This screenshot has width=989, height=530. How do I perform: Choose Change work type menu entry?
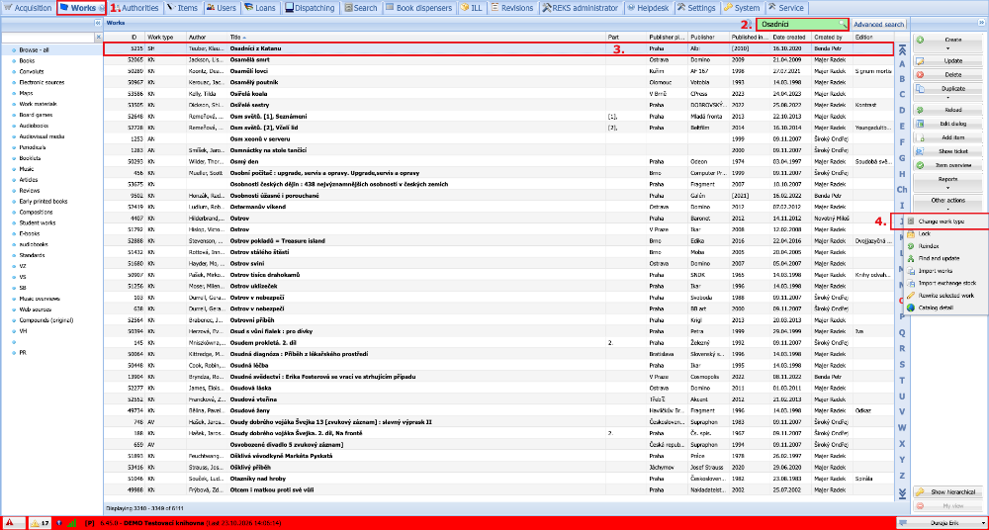(x=941, y=221)
